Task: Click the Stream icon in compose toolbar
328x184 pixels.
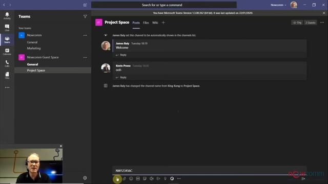Action: tap(158, 178)
